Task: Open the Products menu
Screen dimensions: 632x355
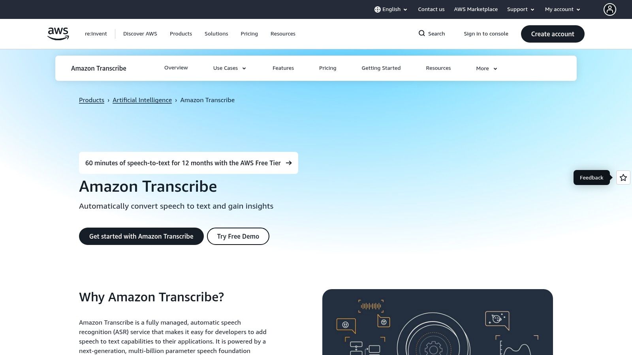Action: pos(181,34)
